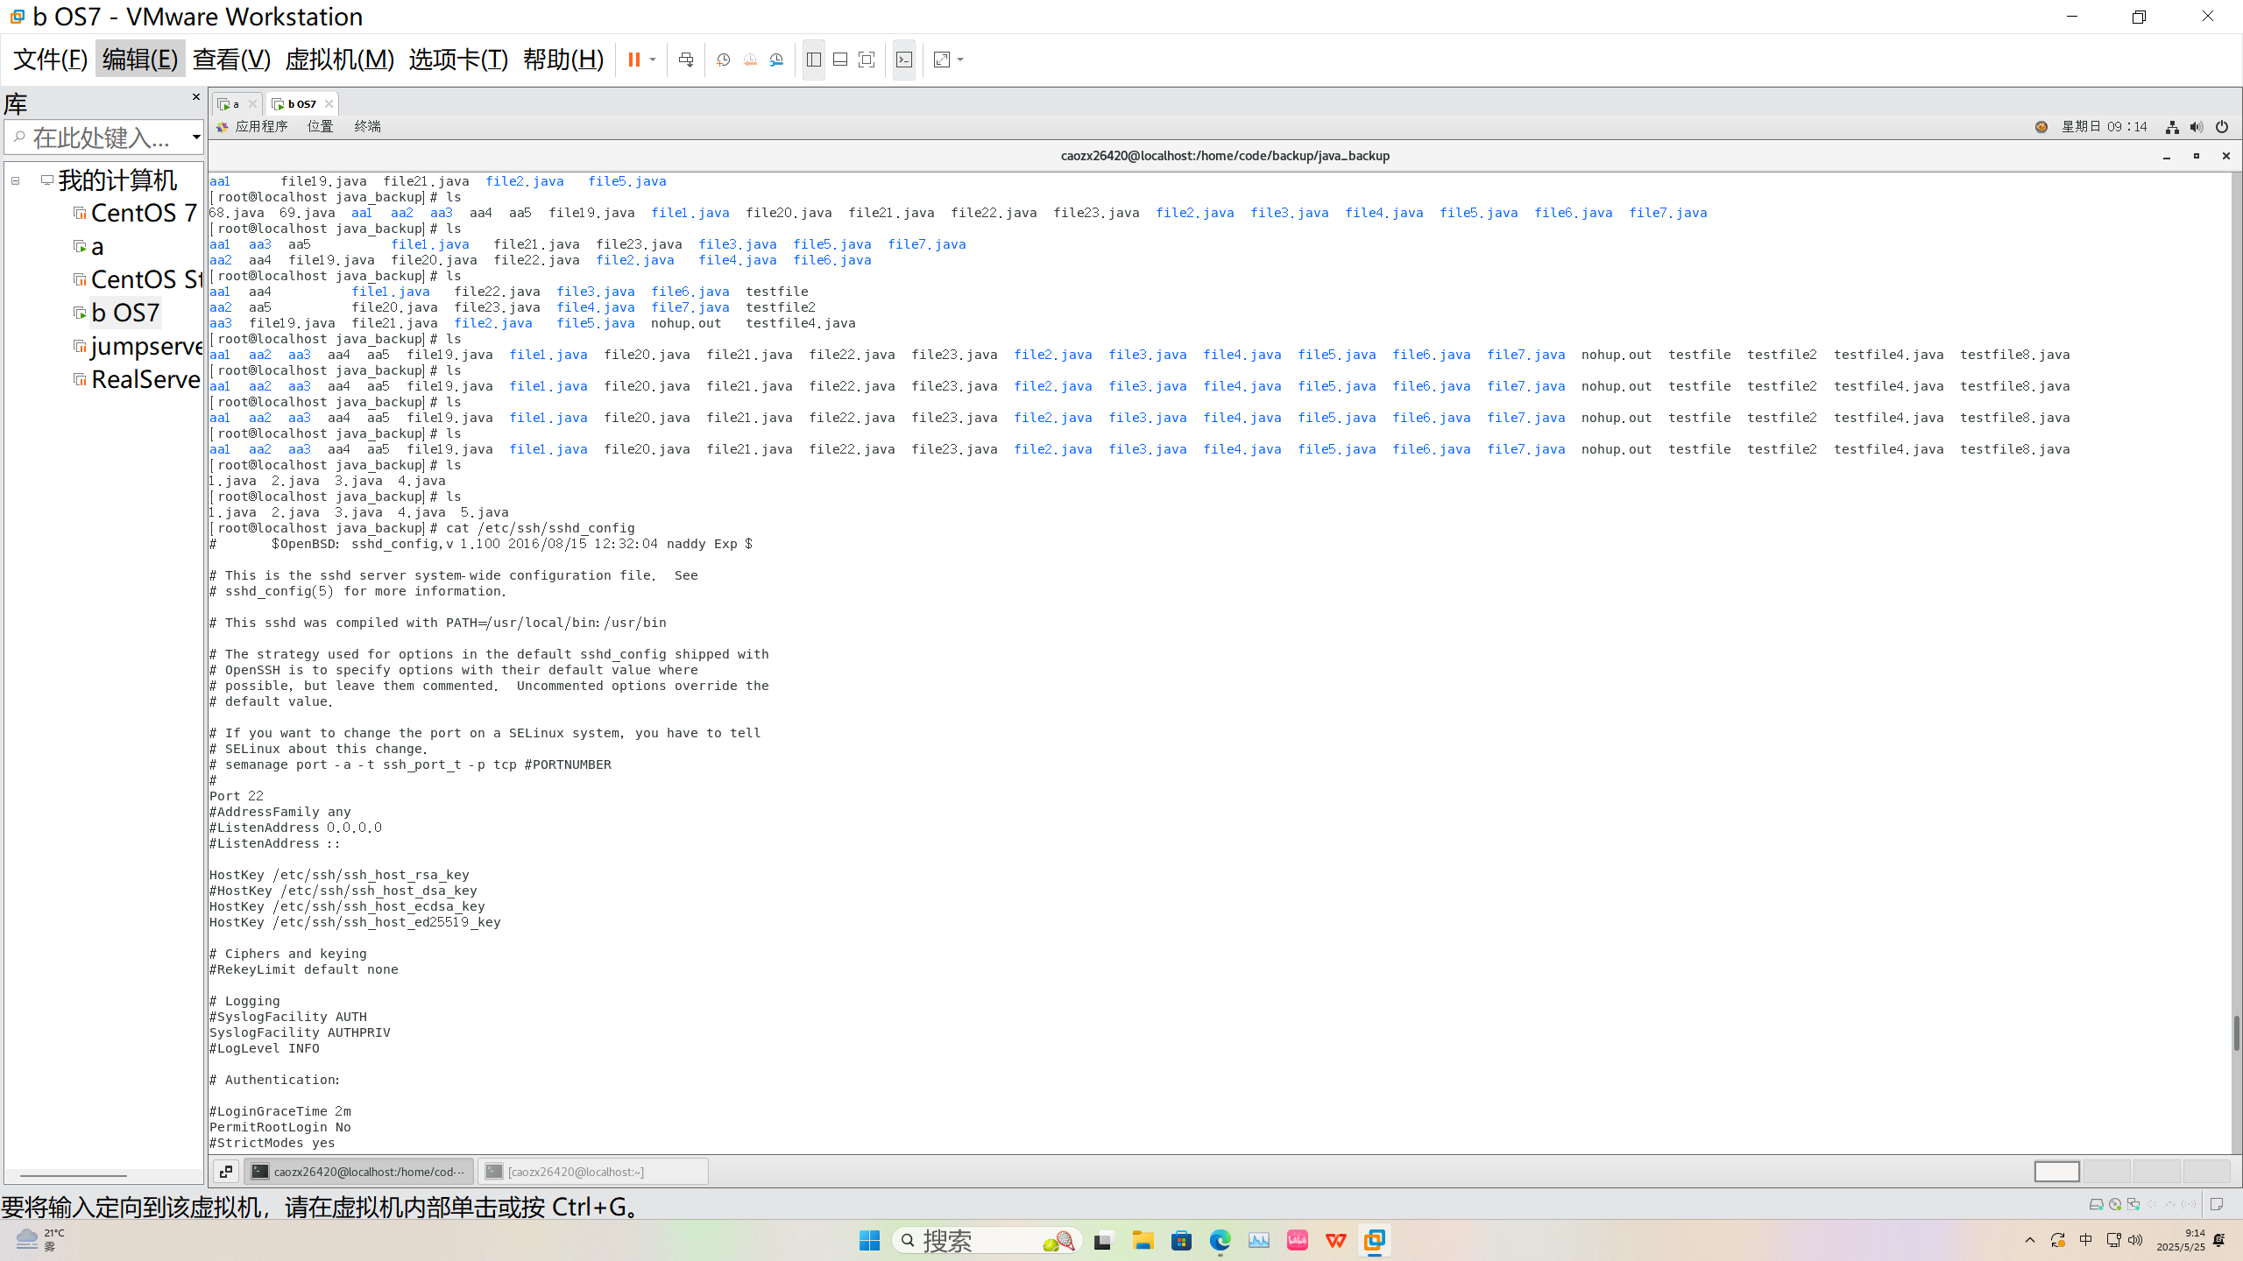Click the library search input field
Viewport: 2243px width, 1261px height.
click(101, 137)
